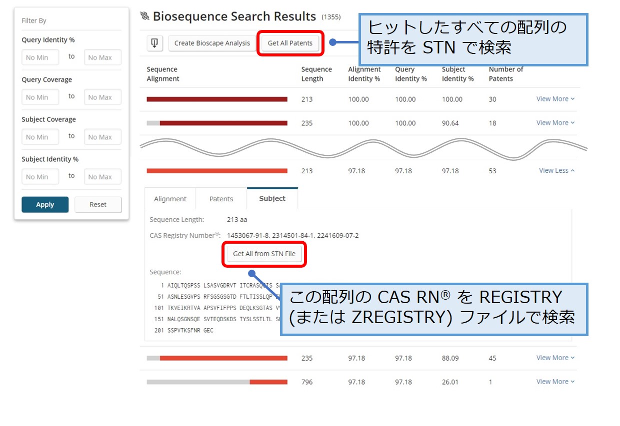The width and height of the screenshot is (620, 426).
Task: Select the Subject Coverage No Min field
Action: pyautogui.click(x=40, y=137)
